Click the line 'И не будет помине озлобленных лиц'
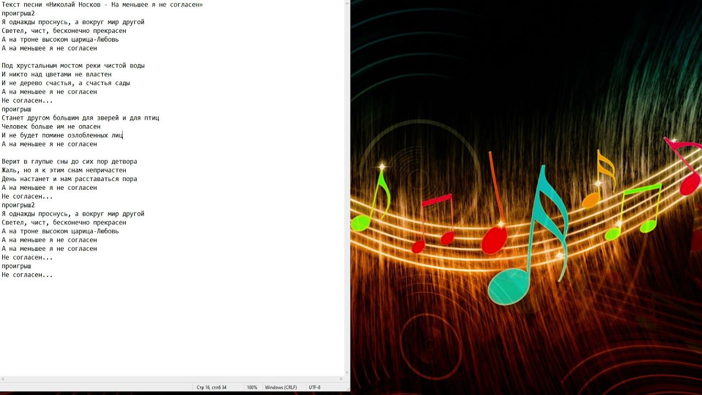 (62, 136)
